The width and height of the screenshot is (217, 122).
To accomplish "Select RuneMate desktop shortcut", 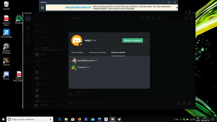I will tap(19, 20).
